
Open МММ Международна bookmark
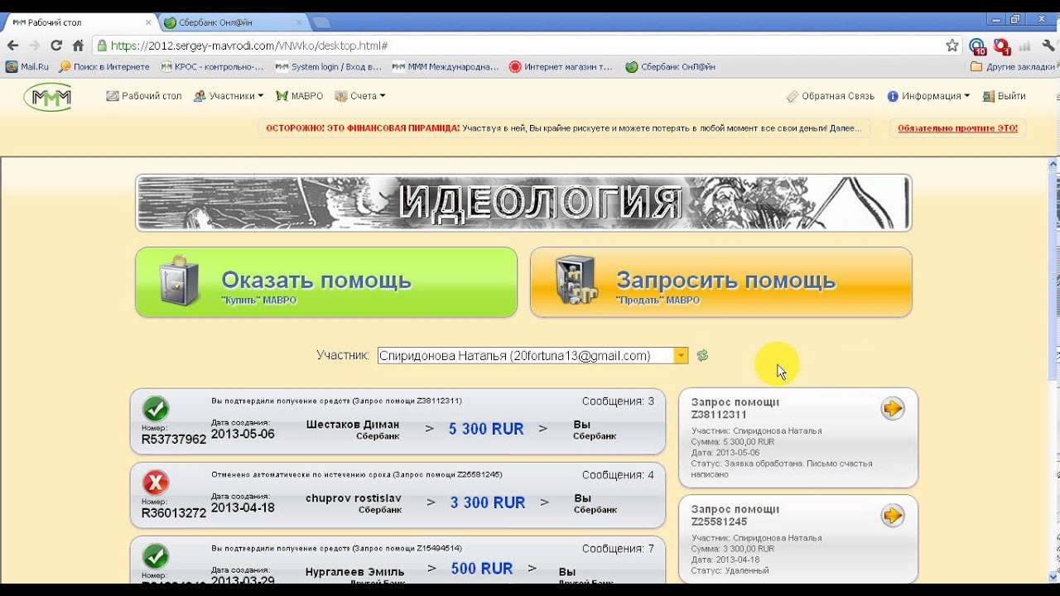pos(446,67)
